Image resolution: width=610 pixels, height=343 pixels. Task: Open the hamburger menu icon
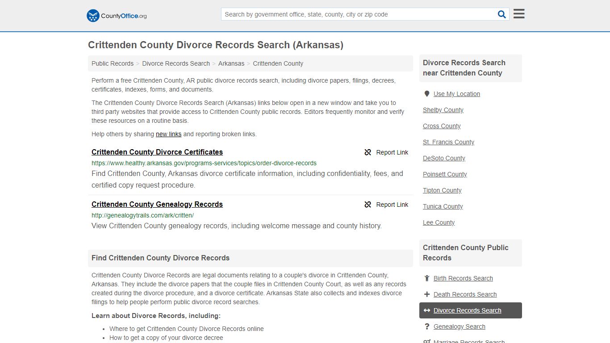[519, 14]
